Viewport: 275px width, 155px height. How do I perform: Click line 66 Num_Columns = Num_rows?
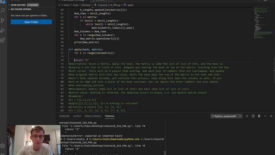(90, 31)
